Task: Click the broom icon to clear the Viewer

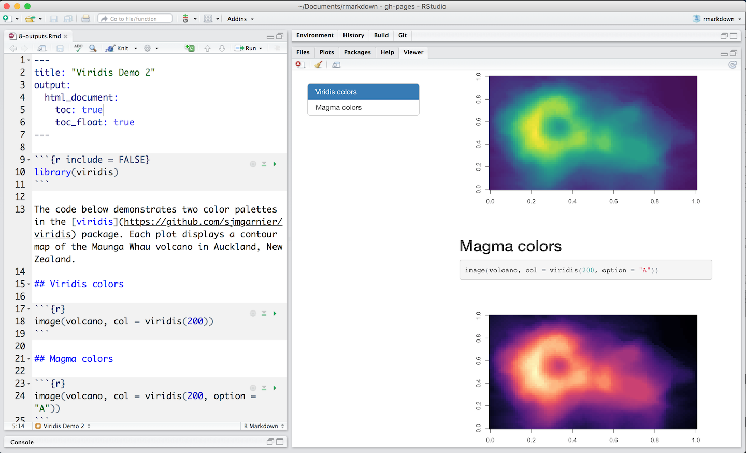Action: pyautogui.click(x=318, y=64)
